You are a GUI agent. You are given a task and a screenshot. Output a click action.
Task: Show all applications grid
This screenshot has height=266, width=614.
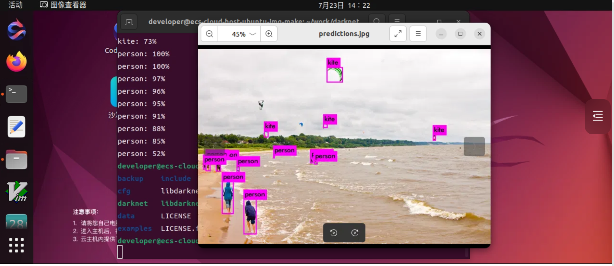pyautogui.click(x=16, y=245)
